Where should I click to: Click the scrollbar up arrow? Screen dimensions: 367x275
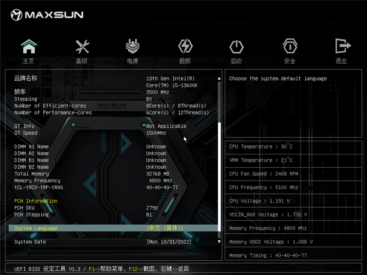219,78
